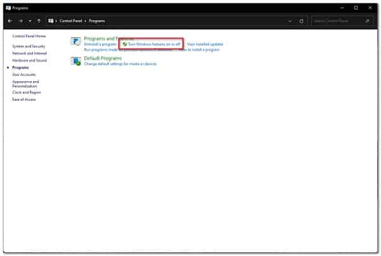
Task: Refresh the Control Panel view
Action: (x=301, y=21)
